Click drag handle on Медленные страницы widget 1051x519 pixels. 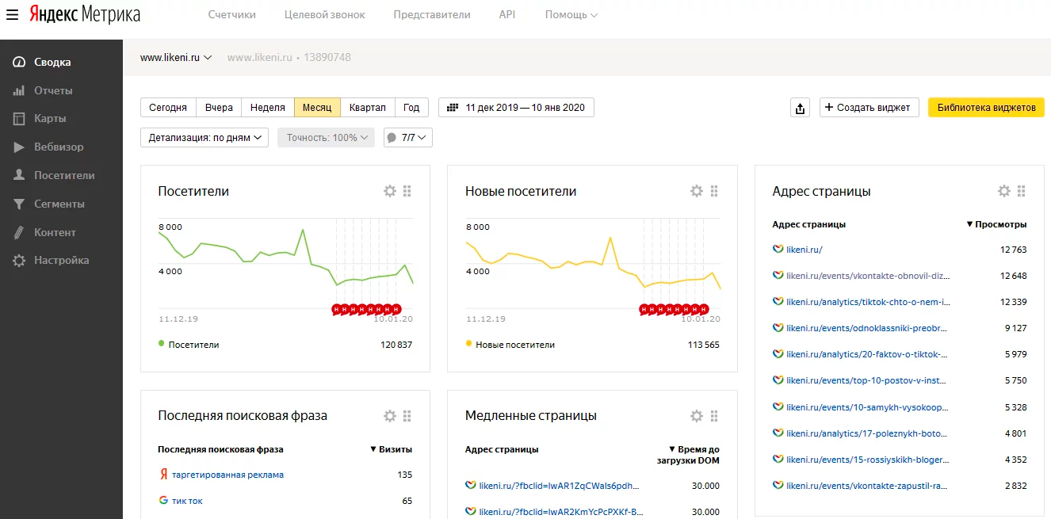714,416
